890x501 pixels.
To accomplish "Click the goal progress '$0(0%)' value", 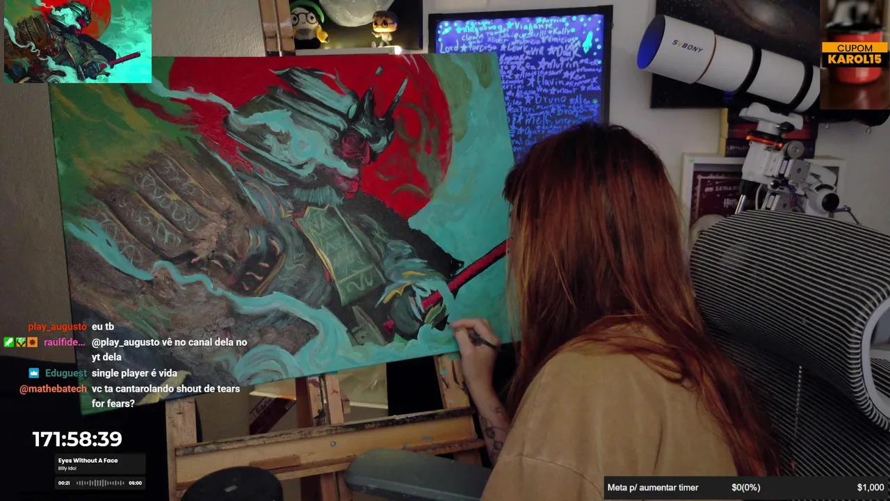I will (746, 488).
